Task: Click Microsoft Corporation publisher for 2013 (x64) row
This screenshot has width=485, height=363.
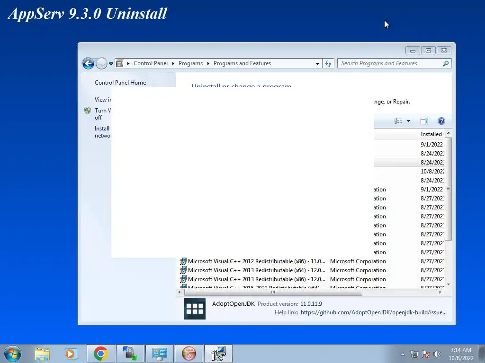Action: click(x=358, y=270)
